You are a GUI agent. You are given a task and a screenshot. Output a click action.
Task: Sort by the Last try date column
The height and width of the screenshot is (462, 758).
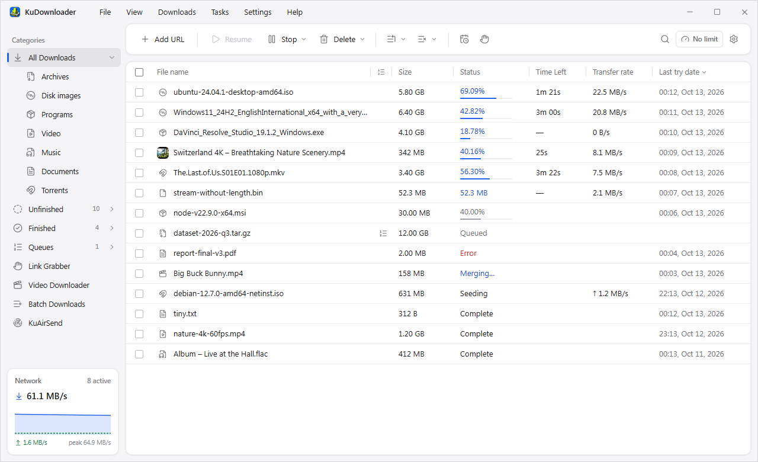[683, 72]
